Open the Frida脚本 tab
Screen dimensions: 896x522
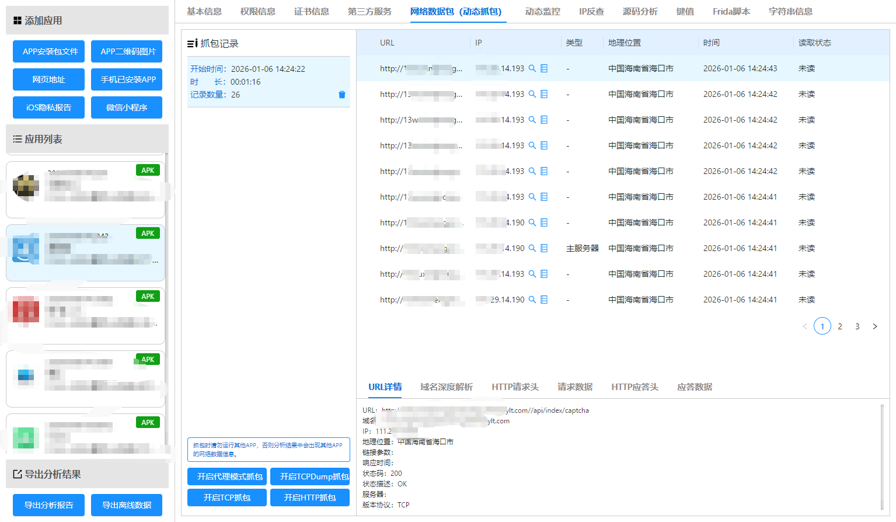pos(731,12)
